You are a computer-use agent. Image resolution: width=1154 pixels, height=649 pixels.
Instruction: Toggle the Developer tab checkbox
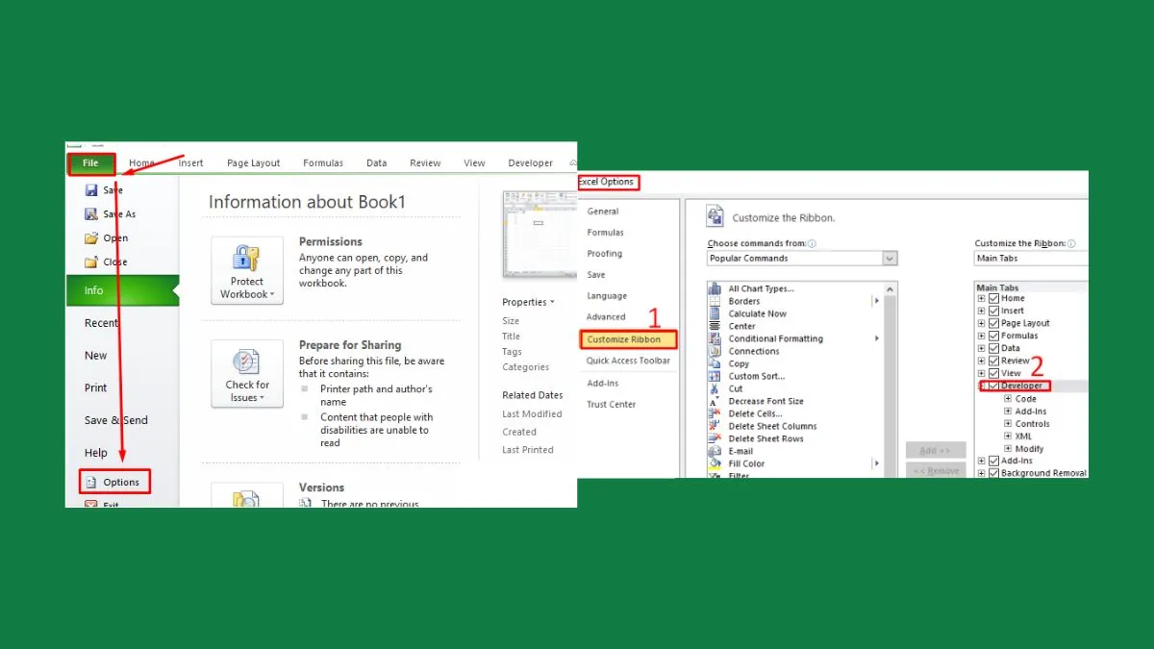coord(994,386)
